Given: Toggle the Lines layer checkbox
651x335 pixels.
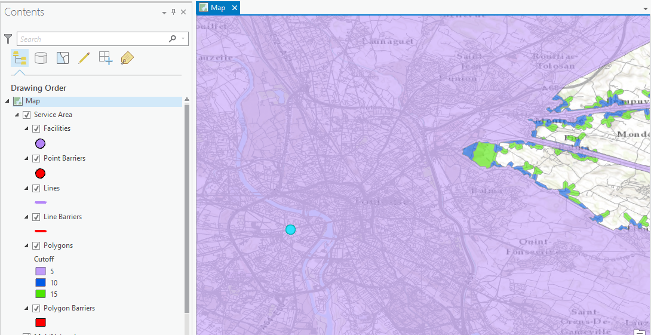Looking at the screenshot, I should [x=36, y=189].
